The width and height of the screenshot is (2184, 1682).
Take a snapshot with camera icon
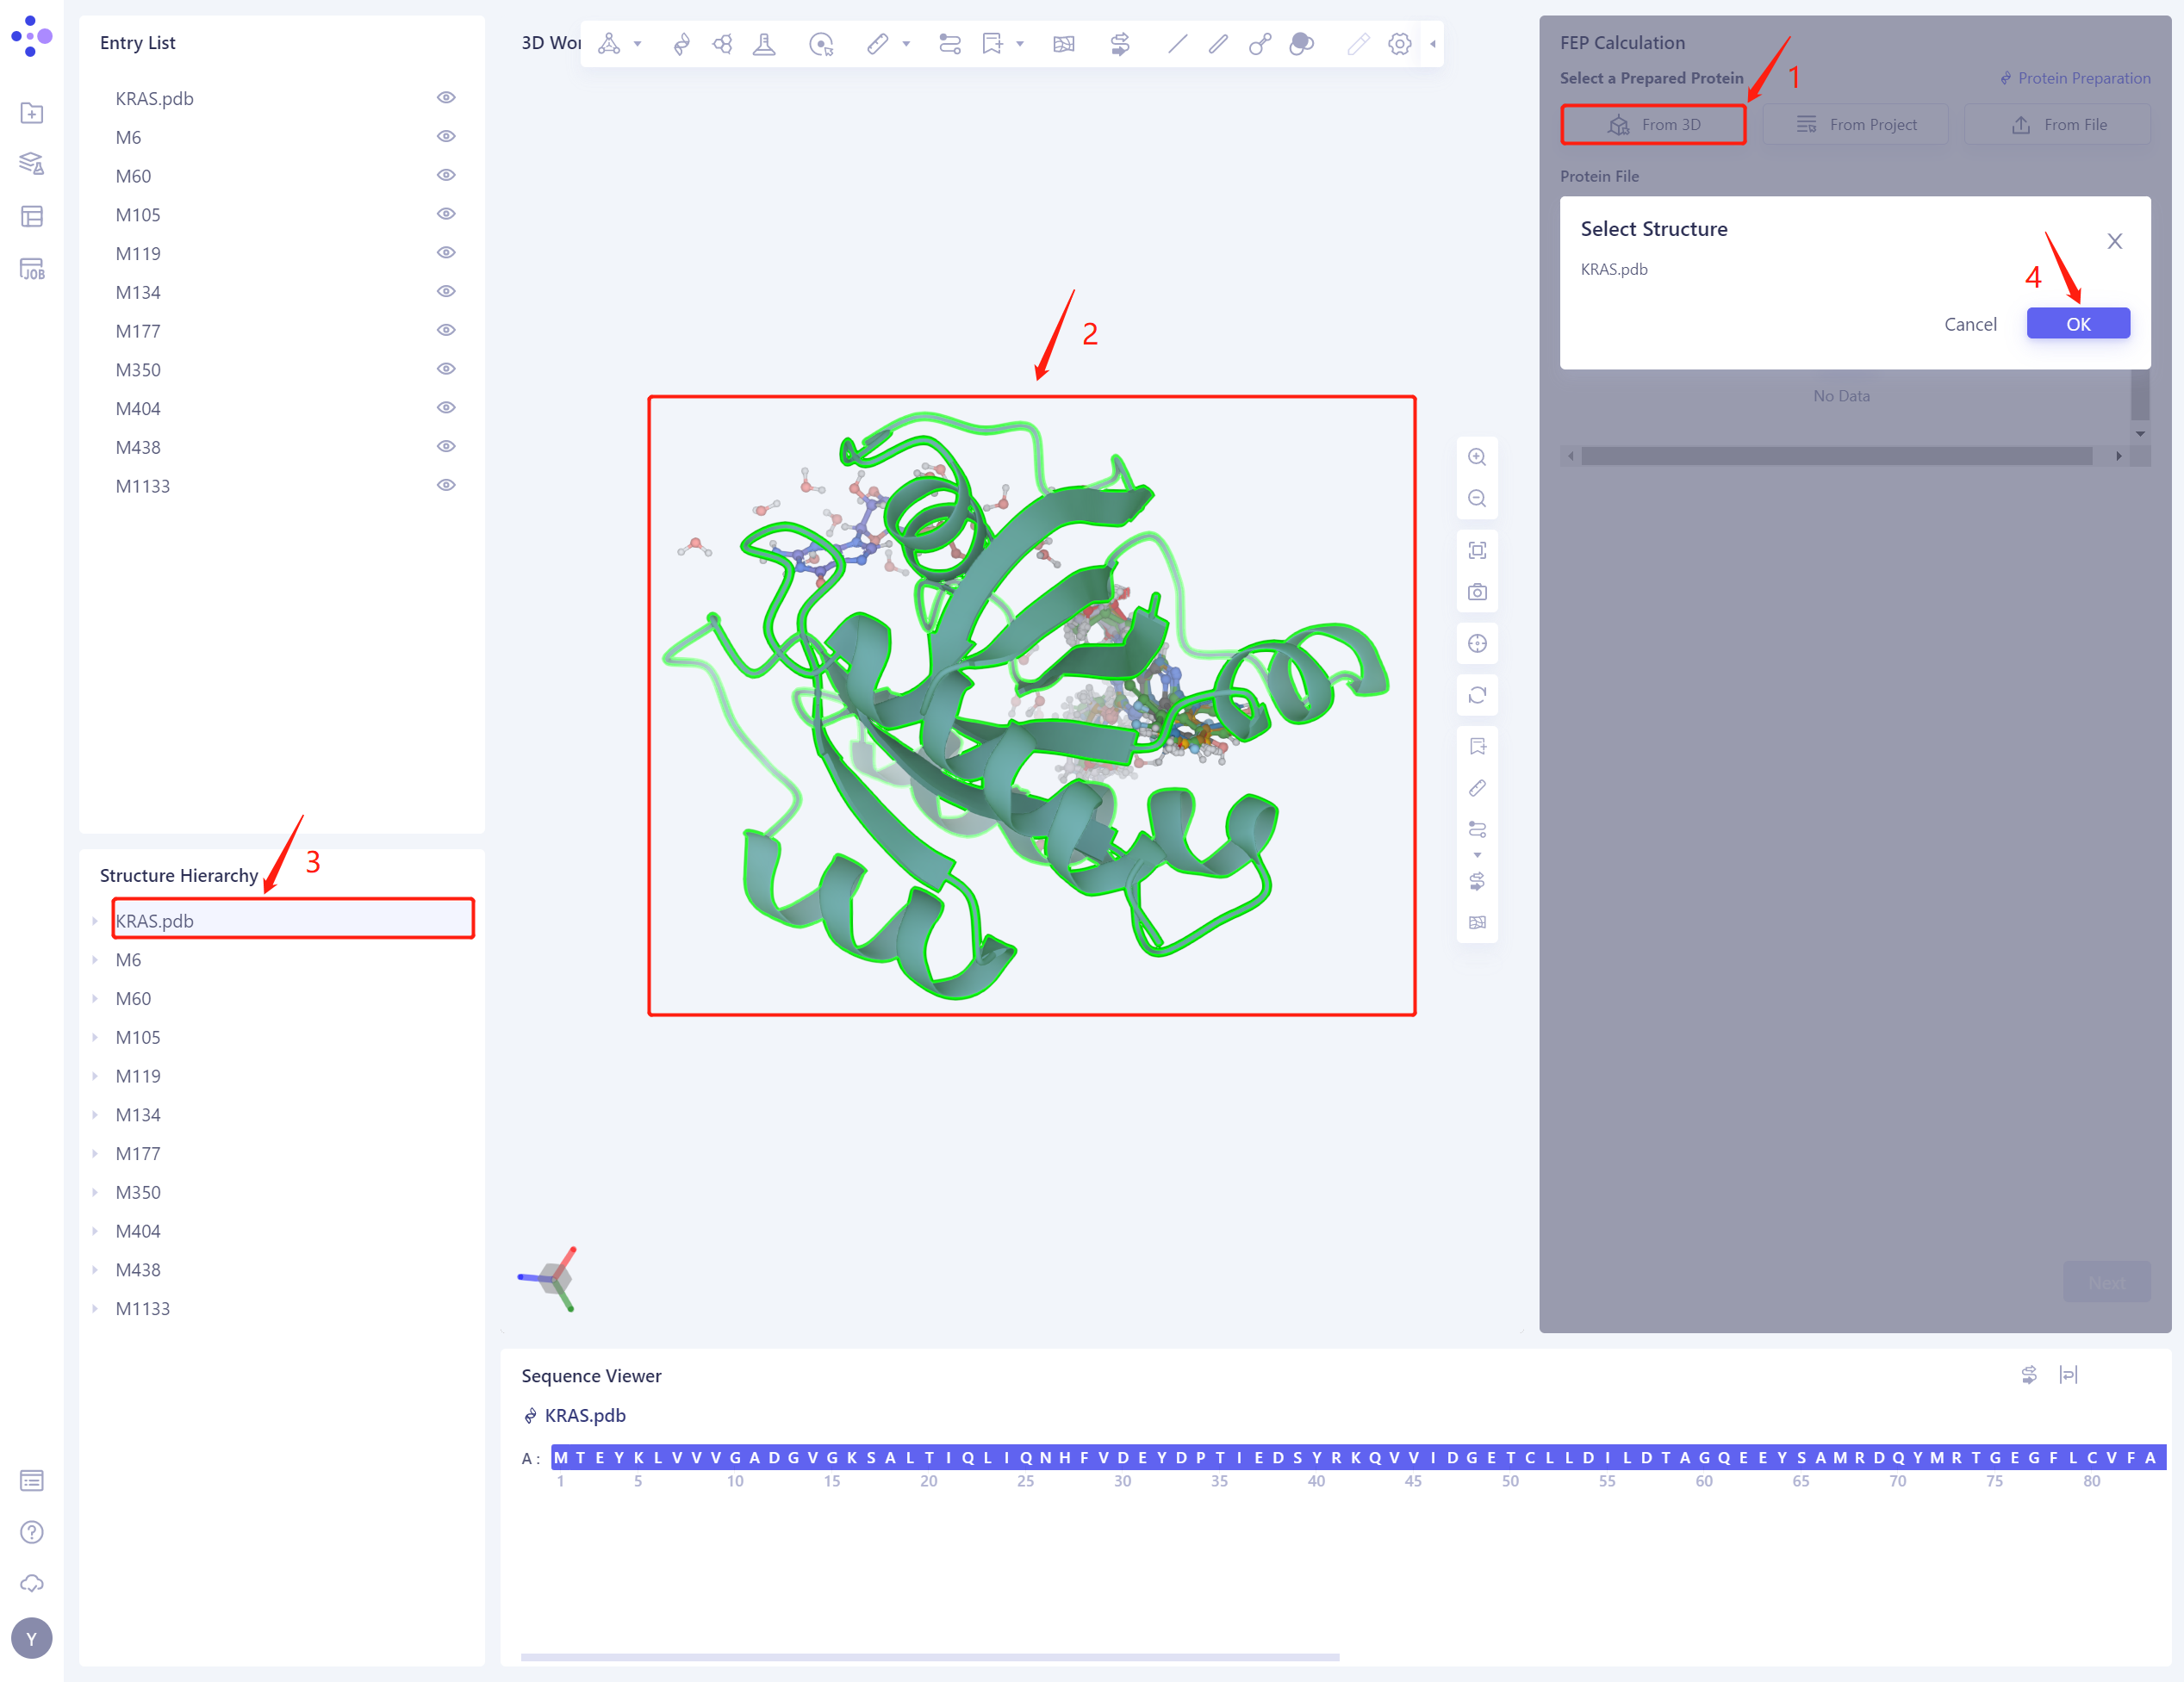[x=1477, y=593]
